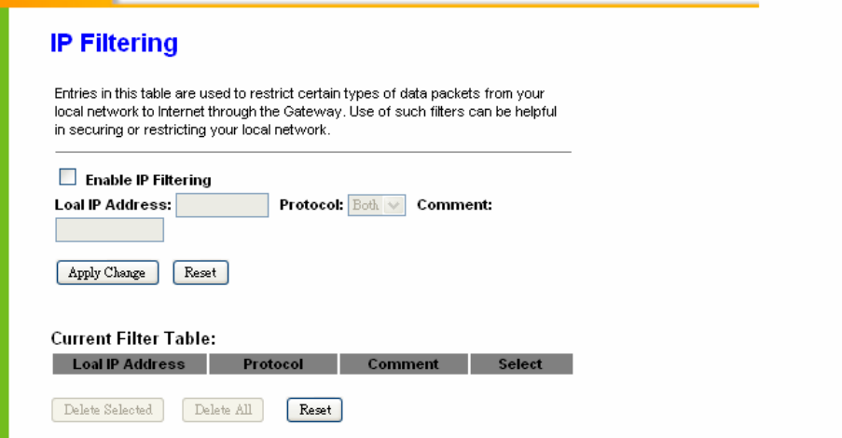The height and width of the screenshot is (438, 842).
Task: Click the IP Filtering page heading
Action: click(114, 43)
